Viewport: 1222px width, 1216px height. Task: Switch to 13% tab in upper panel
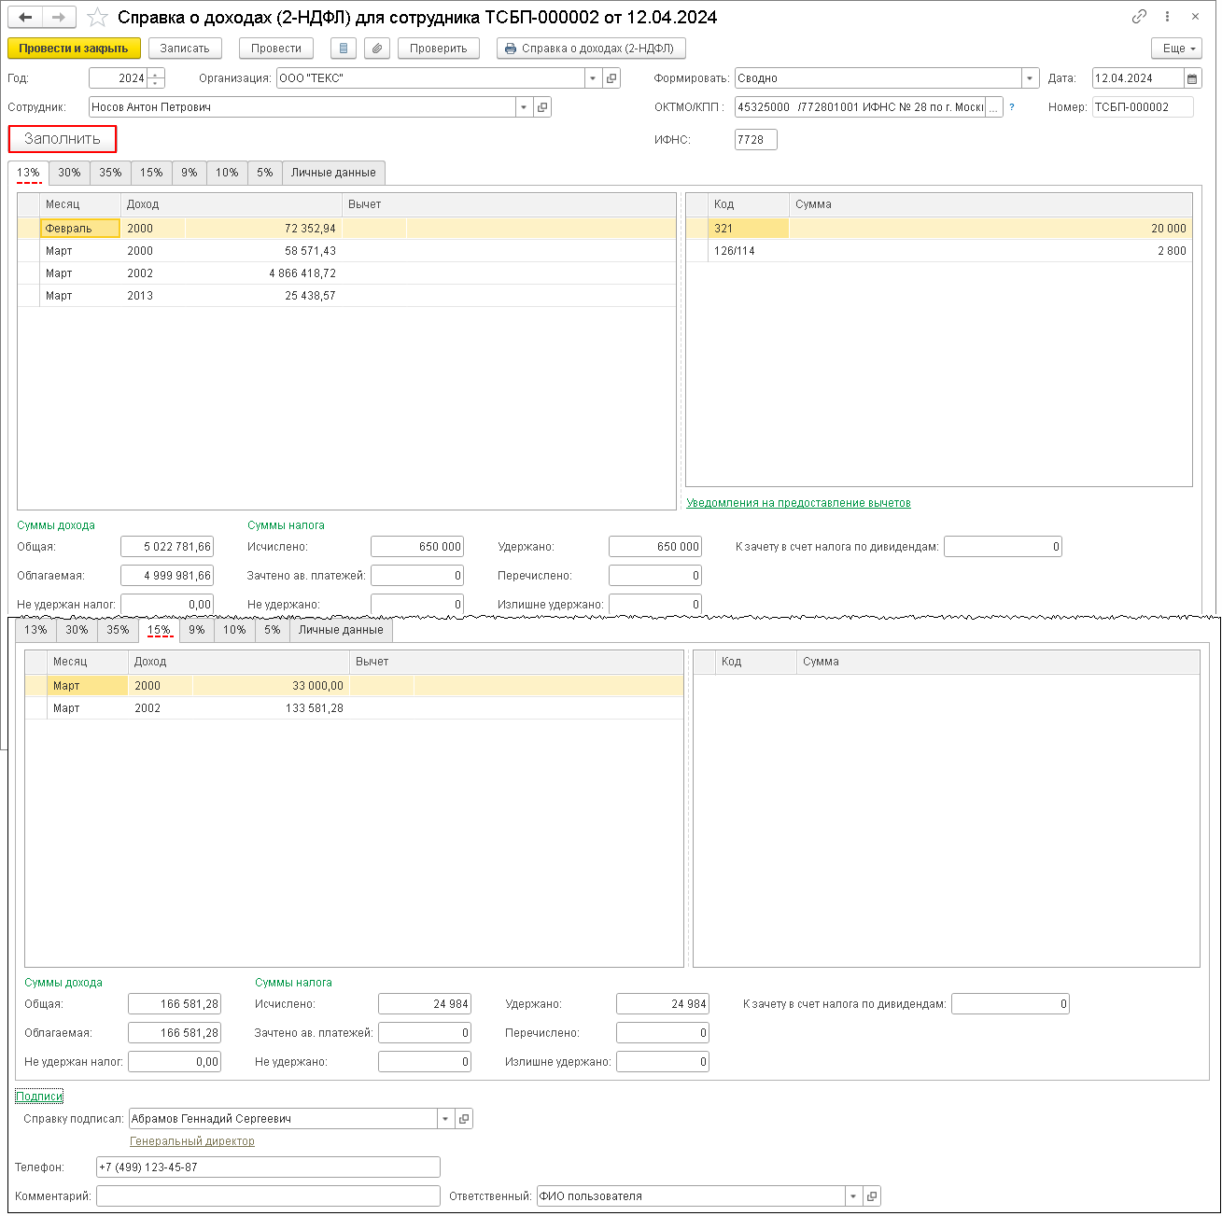28,173
